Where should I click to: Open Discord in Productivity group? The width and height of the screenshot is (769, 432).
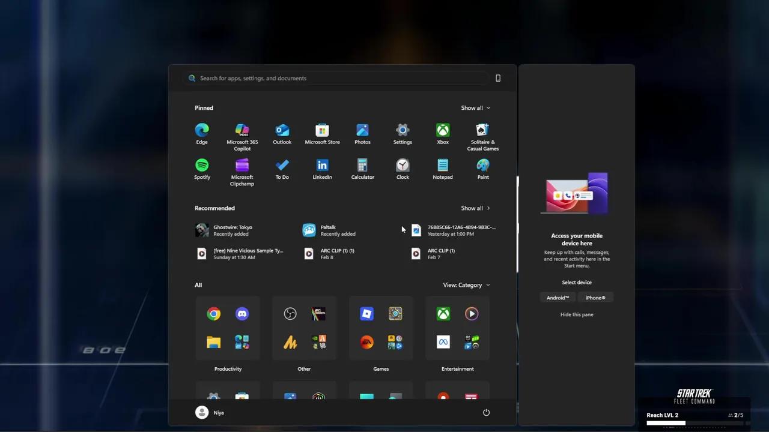pyautogui.click(x=242, y=314)
